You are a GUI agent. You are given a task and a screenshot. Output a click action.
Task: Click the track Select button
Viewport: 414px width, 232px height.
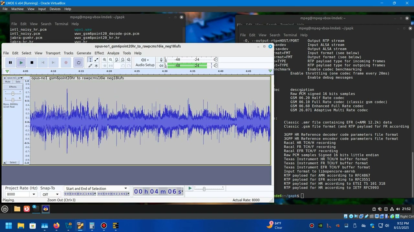click(x=13, y=162)
